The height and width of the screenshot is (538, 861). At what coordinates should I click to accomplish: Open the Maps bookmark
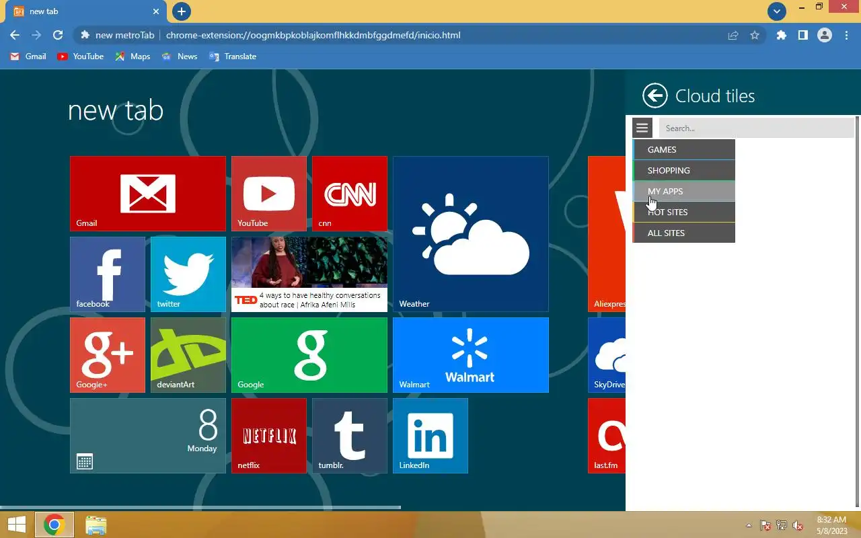click(x=133, y=56)
